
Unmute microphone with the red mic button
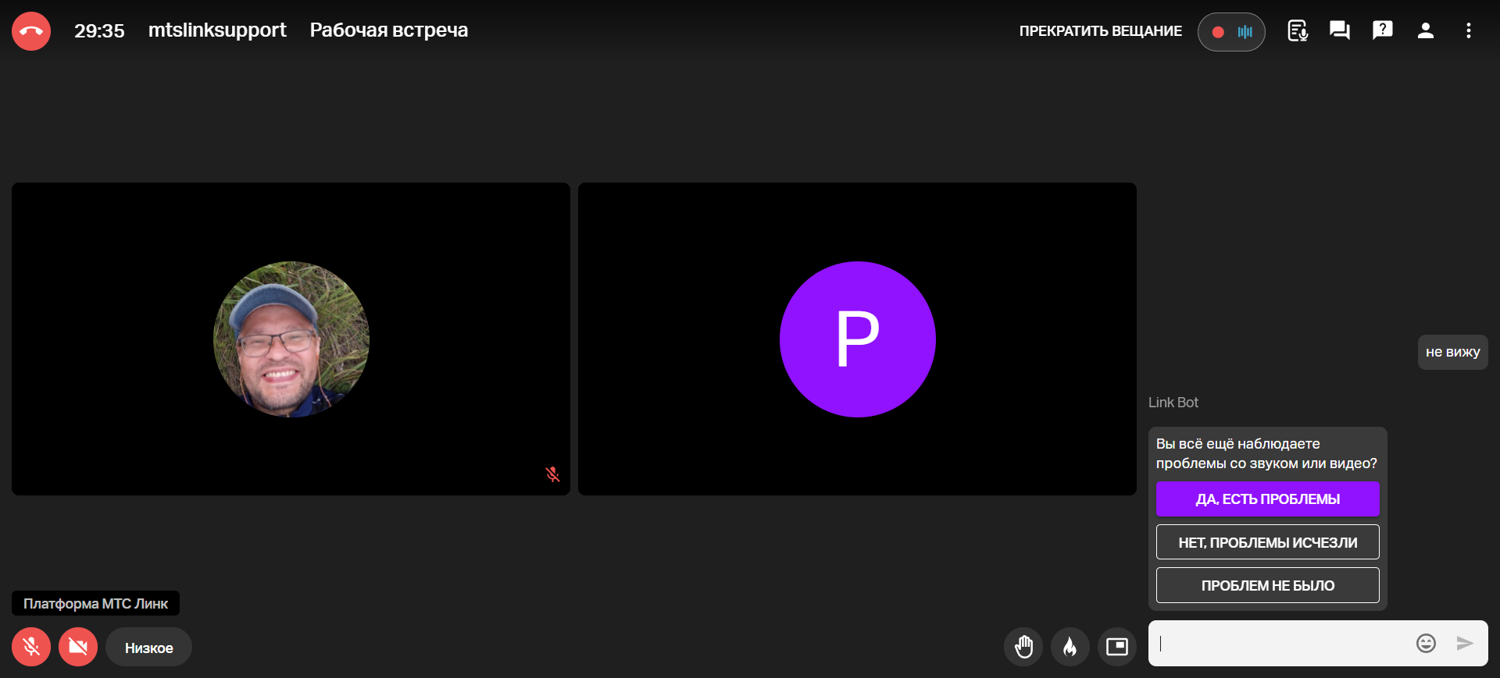[x=31, y=647]
